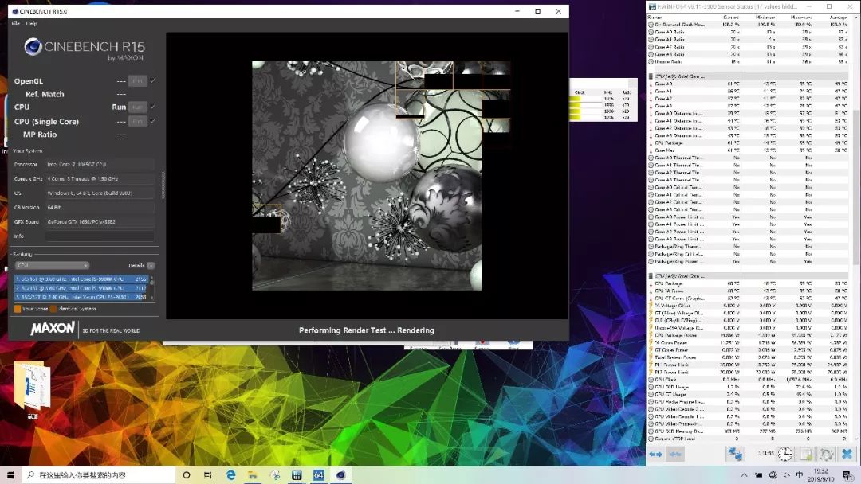Viewport: 861px width, 484px height.
Task: Select the second ranking entry in list
Action: click(x=81, y=287)
